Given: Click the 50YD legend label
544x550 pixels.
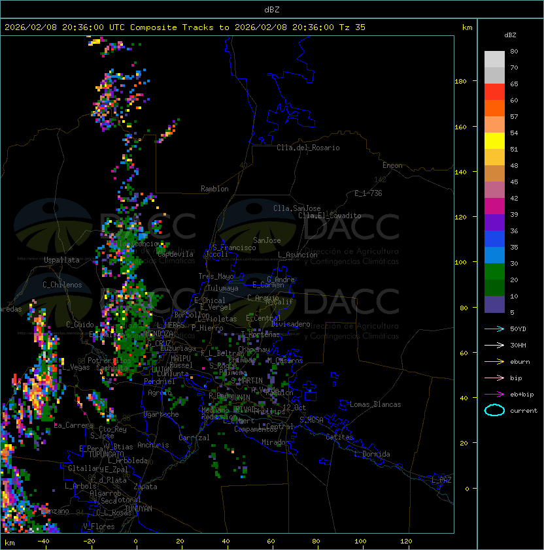Looking at the screenshot, I should (518, 329).
